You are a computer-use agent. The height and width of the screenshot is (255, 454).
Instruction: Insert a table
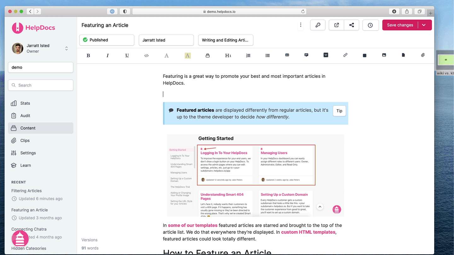287,55
